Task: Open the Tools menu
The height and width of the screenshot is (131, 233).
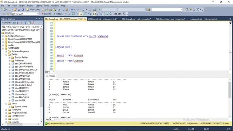Action: (x=46, y=6)
